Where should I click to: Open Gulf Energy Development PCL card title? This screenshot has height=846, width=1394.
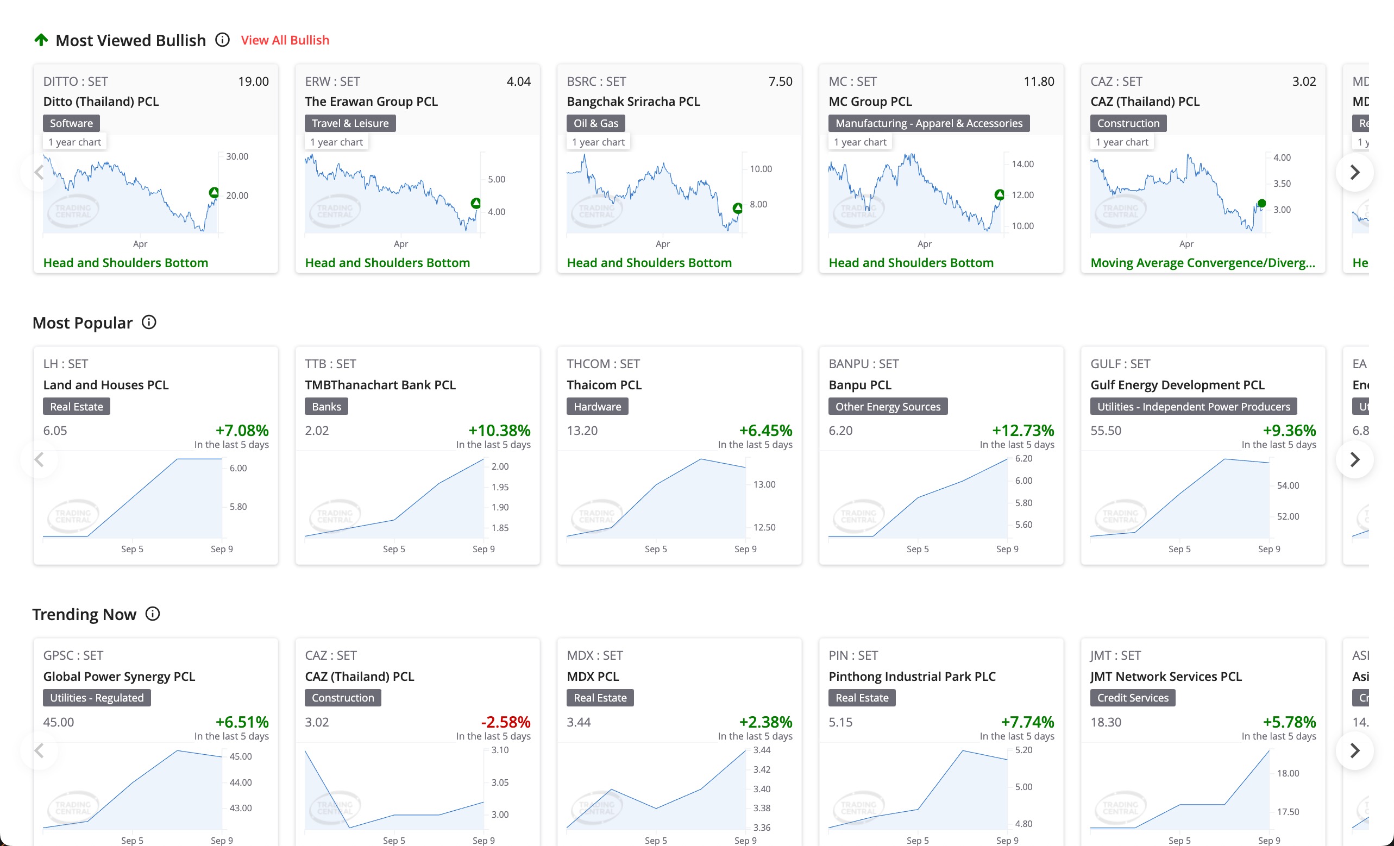click(x=1177, y=384)
